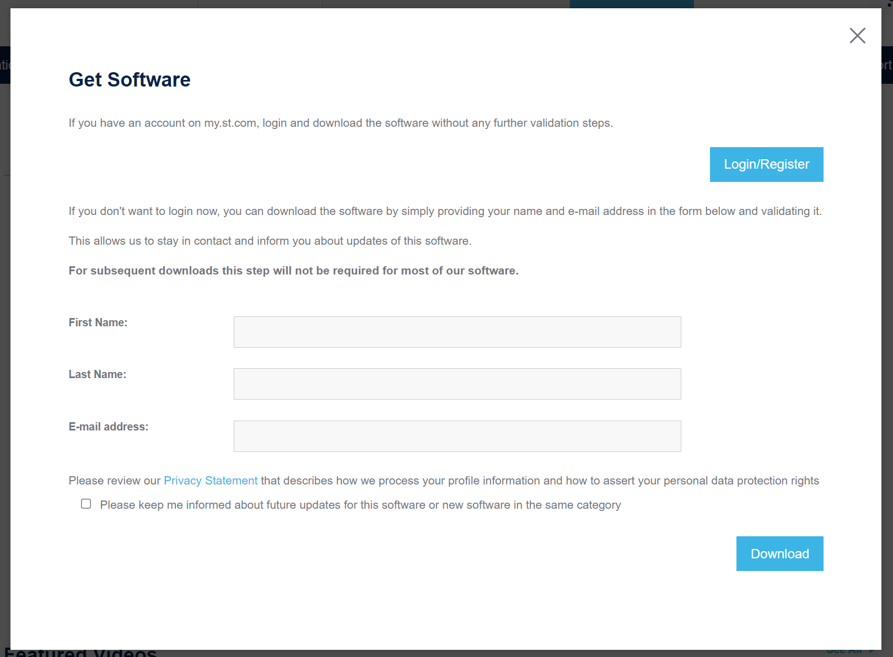The width and height of the screenshot is (893, 657).
Task: Click the 'Please keep me informed' checkbox label
Action: pyautogui.click(x=361, y=505)
